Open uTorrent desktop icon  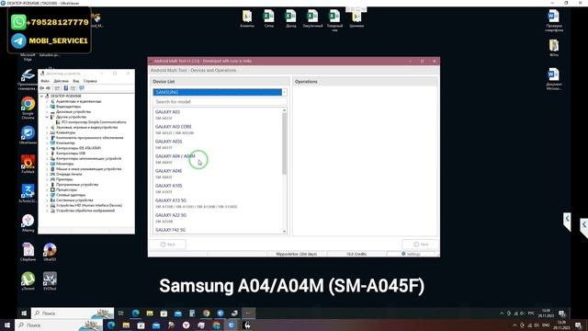28,281
